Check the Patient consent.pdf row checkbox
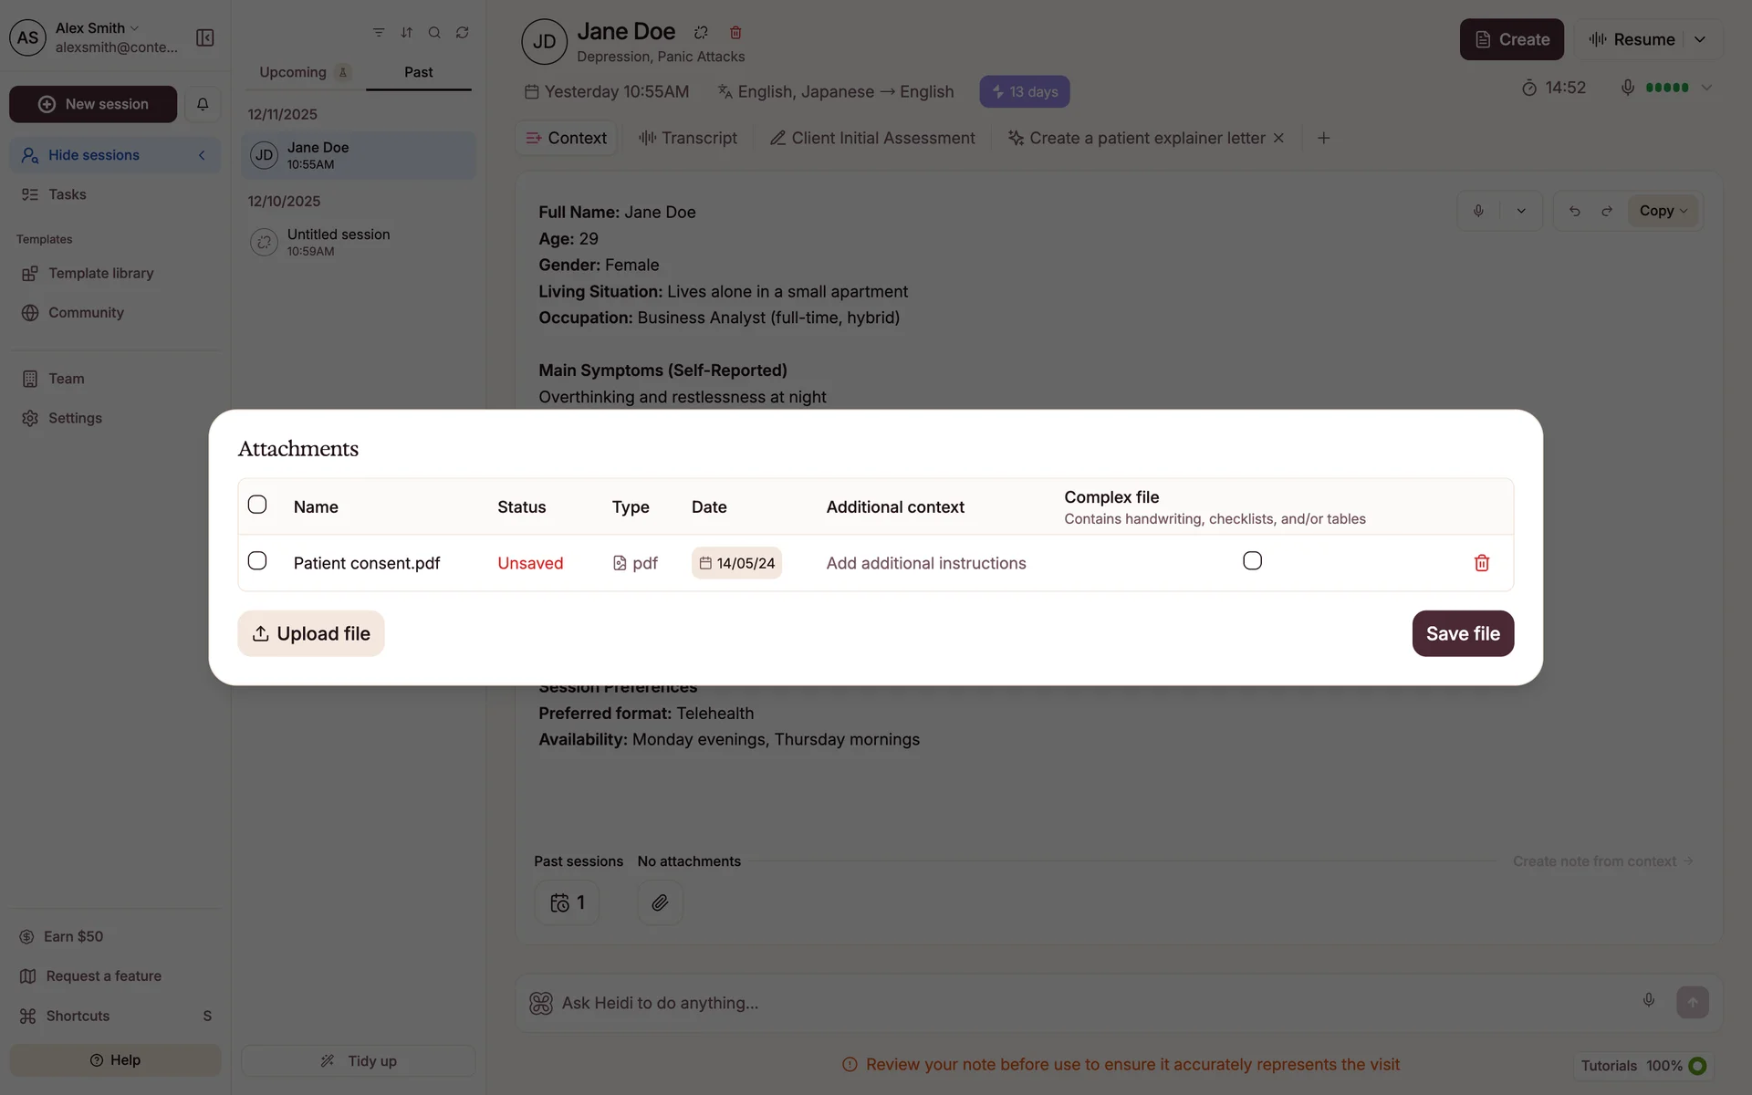Image resolution: width=1752 pixels, height=1095 pixels. [x=257, y=561]
